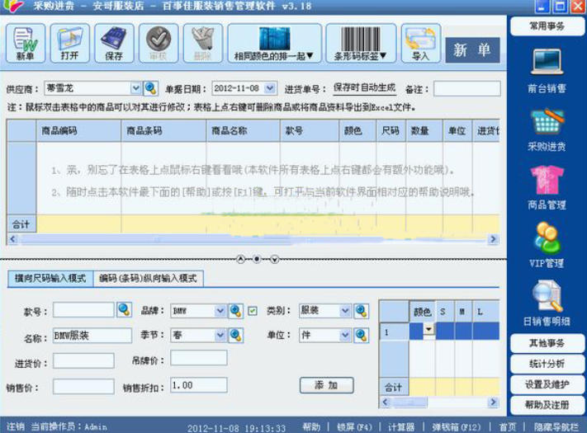
Task: Click 弹钱箱(F12) in status bar
Action: click(x=457, y=426)
